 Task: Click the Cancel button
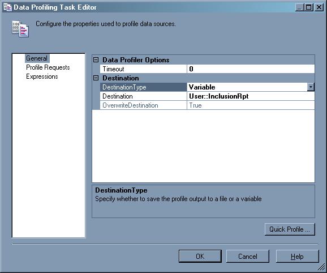click(248, 257)
